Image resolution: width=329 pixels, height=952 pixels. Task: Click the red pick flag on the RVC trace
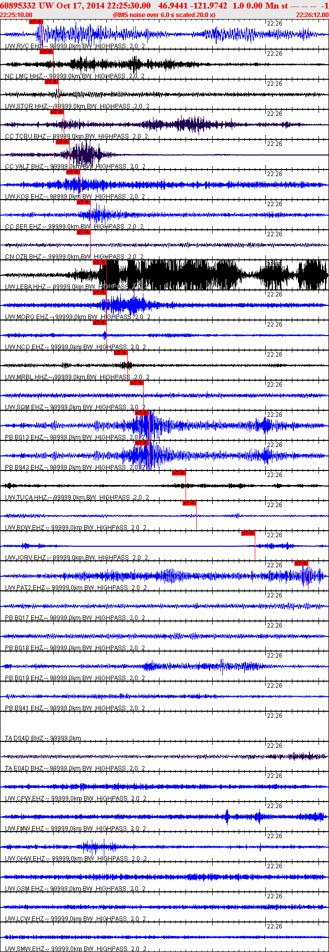click(x=36, y=22)
